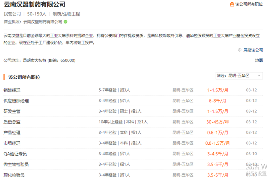Open the 研发主管 job posting
Screen dimensions: 267x180
[12, 111]
